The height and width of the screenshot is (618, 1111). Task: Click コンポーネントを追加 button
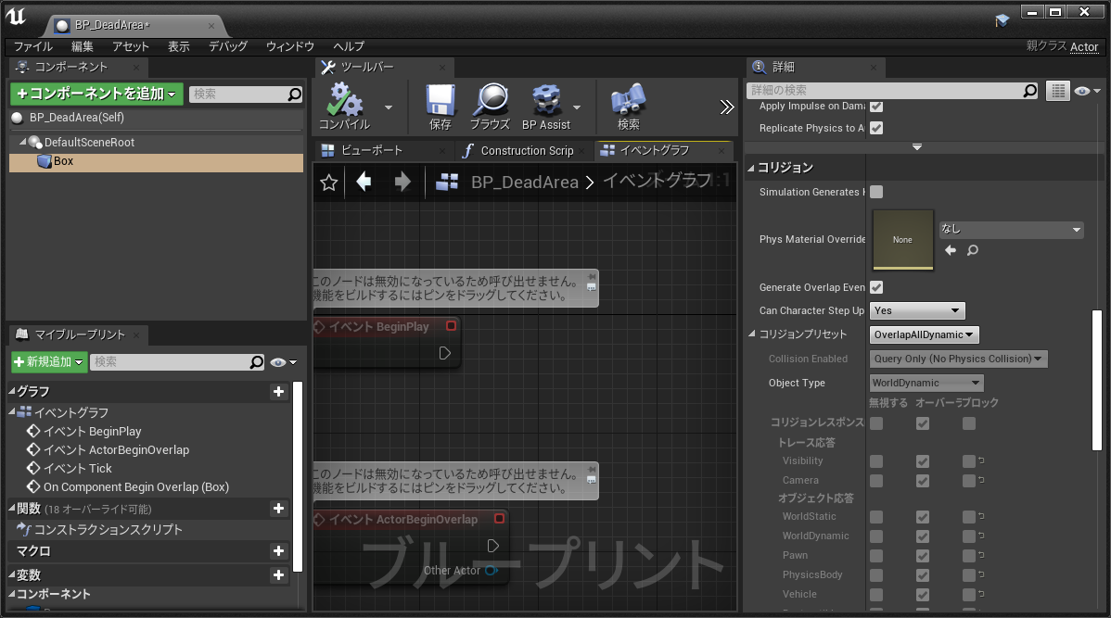[96, 95]
